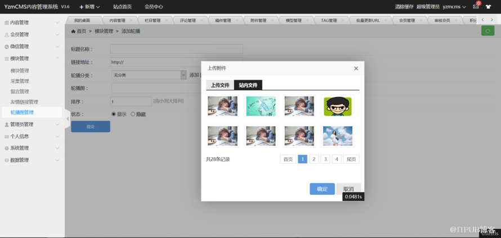Click the 标题名称 input field
Image resolution: width=501 pixels, height=238 pixels.
point(177,49)
